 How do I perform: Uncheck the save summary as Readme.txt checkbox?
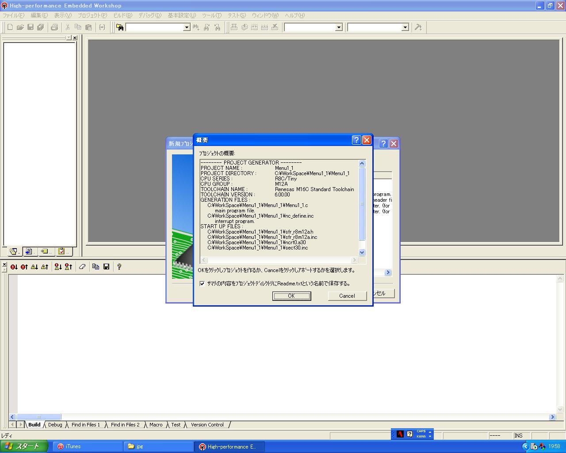[x=202, y=284]
